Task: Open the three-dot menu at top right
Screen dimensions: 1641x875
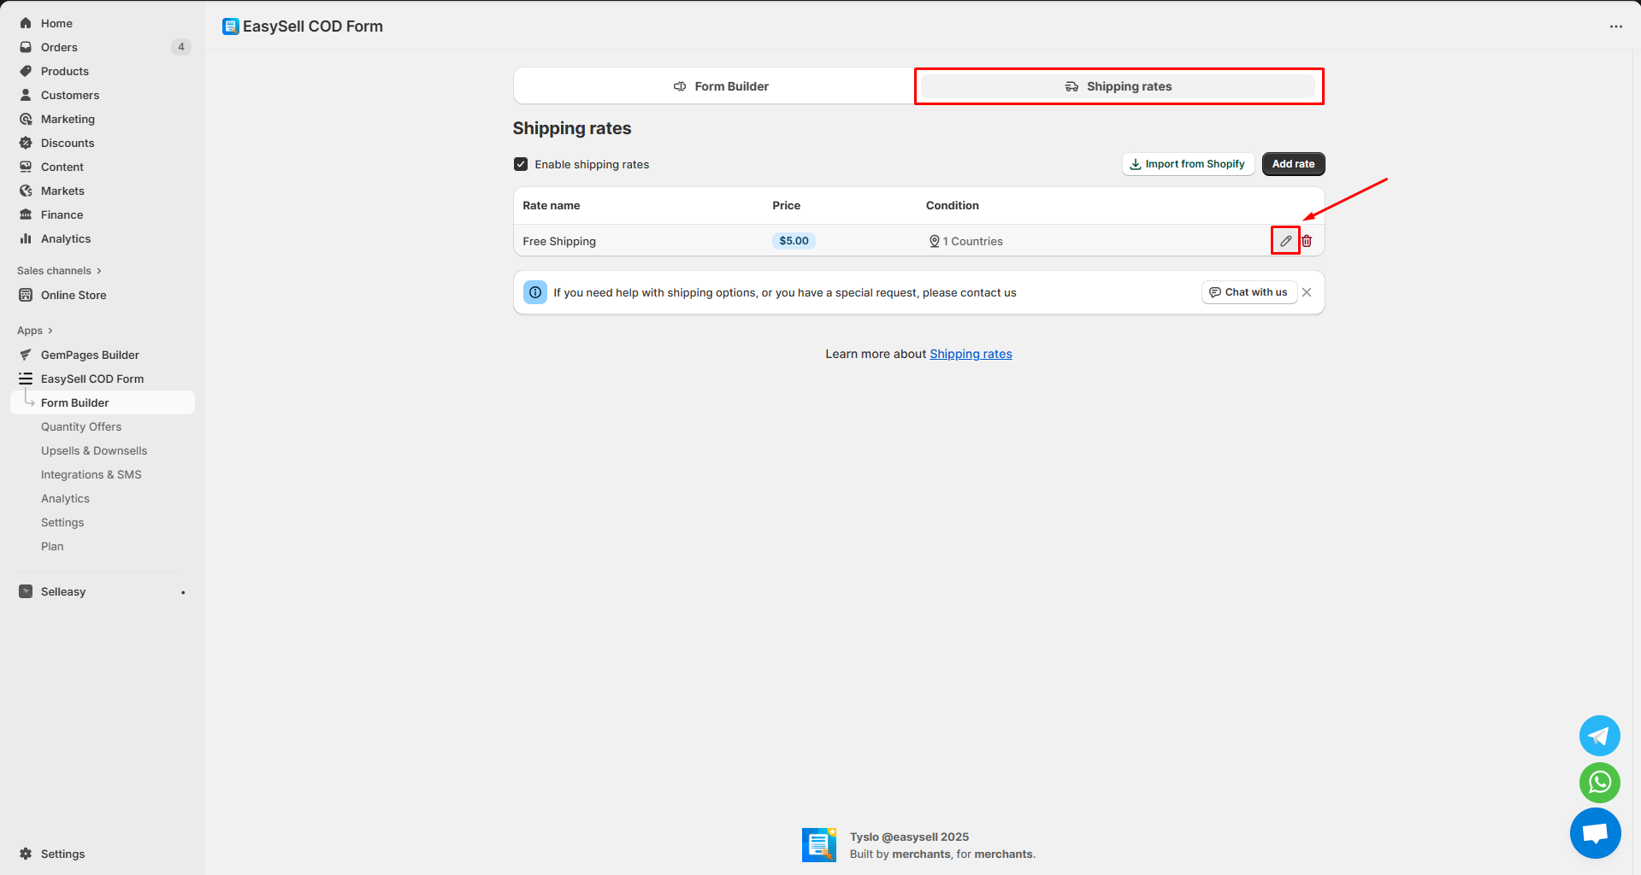Action: [x=1615, y=26]
